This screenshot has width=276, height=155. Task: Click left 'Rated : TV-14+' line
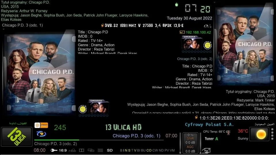pos(90,40)
